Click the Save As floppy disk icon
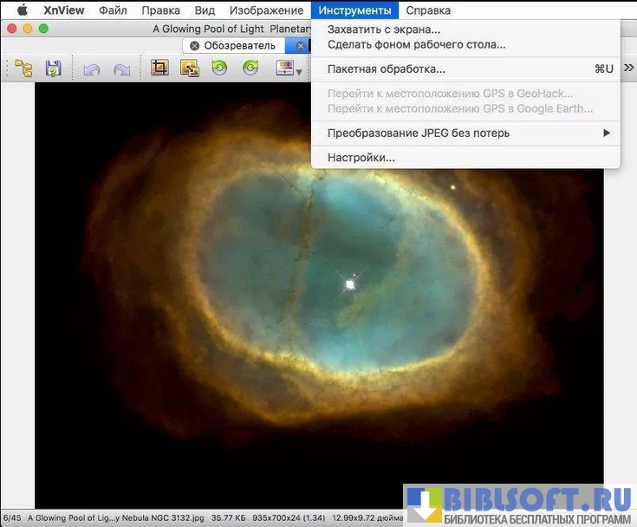 (x=54, y=68)
